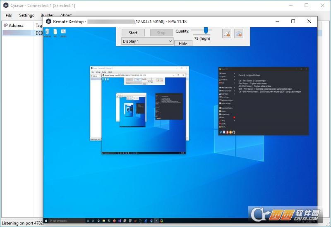This screenshot has width=331, height=227.
Task: Click the Quasar logo in main window title bar
Action: (6, 5)
